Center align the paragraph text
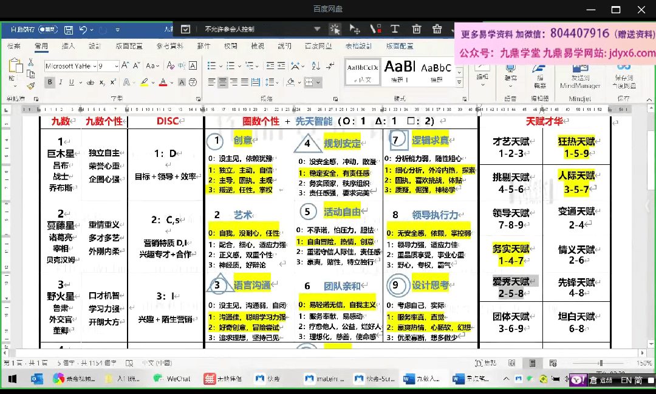Viewport: 656px width, 394px height. click(x=222, y=82)
